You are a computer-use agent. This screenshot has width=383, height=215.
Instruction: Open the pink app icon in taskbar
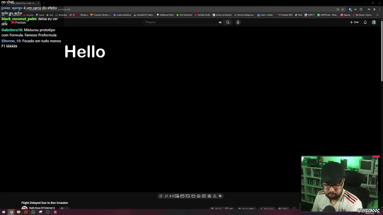55,212
